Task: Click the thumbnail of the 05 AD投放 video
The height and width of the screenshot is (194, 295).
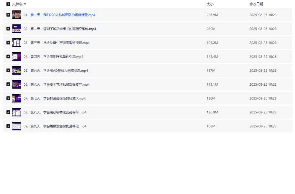Action: point(17,71)
